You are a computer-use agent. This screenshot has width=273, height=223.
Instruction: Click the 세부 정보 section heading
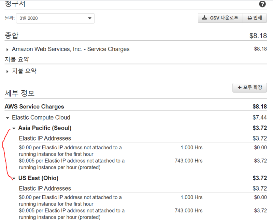point(19,93)
